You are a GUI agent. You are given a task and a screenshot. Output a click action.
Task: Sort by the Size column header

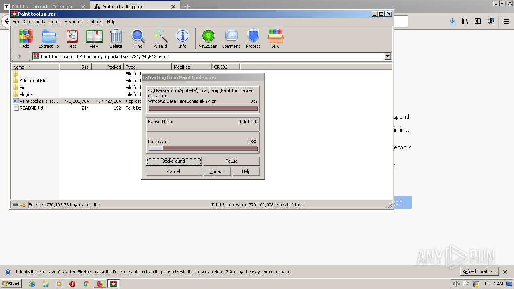75,67
